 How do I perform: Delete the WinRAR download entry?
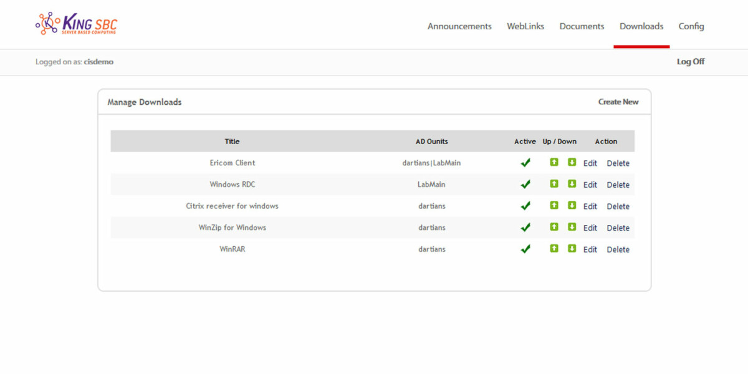coord(618,249)
